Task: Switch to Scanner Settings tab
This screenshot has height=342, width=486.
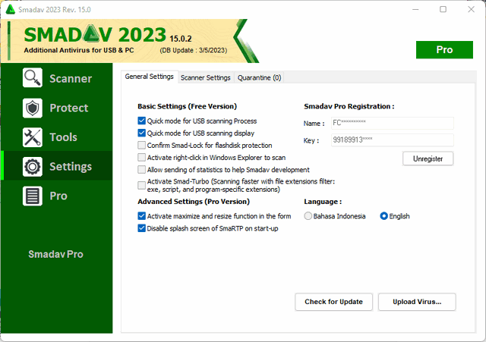Action: 205,77
